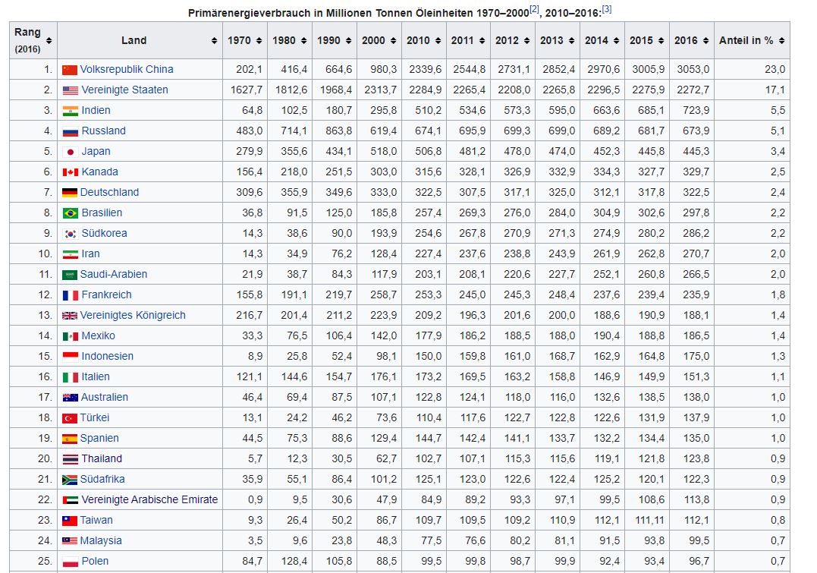The width and height of the screenshot is (817, 573).
Task: Click the German flag icon
Action: pos(70,193)
